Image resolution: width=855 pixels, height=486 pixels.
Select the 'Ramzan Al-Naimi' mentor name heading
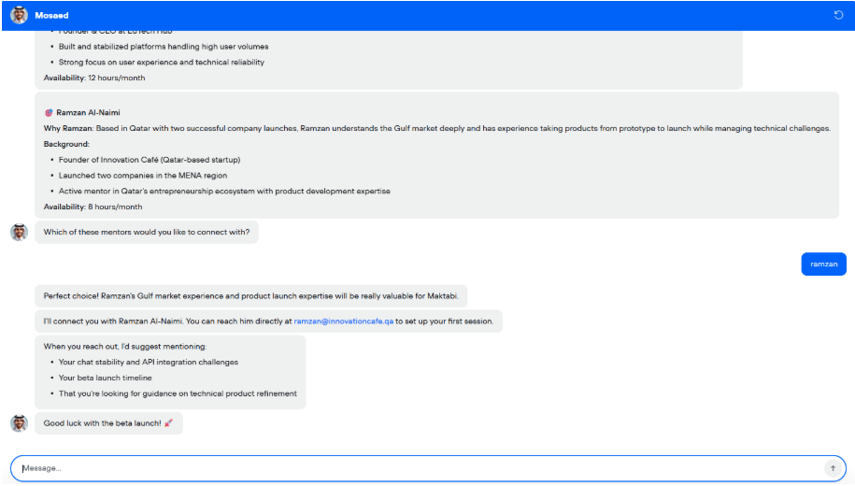[x=89, y=112]
